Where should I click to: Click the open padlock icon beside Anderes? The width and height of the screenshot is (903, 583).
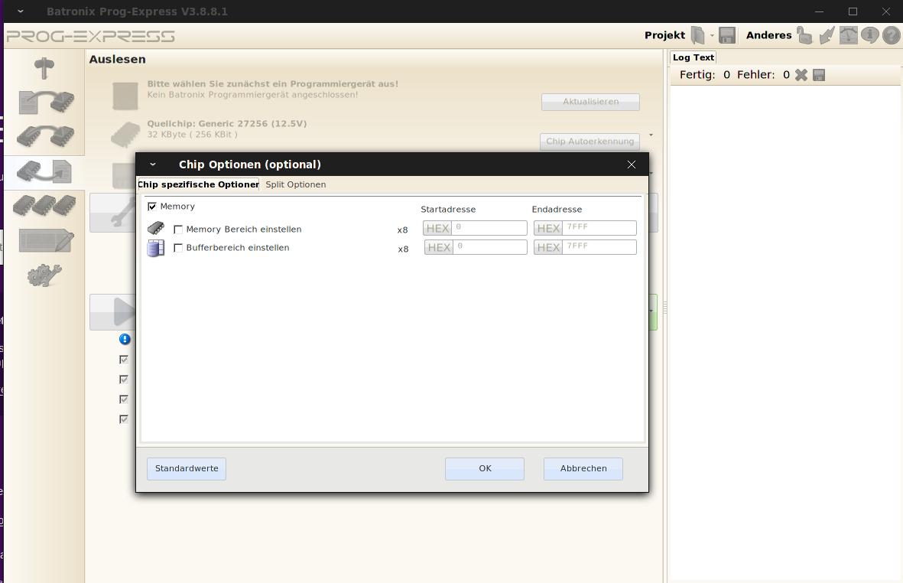pyautogui.click(x=804, y=36)
